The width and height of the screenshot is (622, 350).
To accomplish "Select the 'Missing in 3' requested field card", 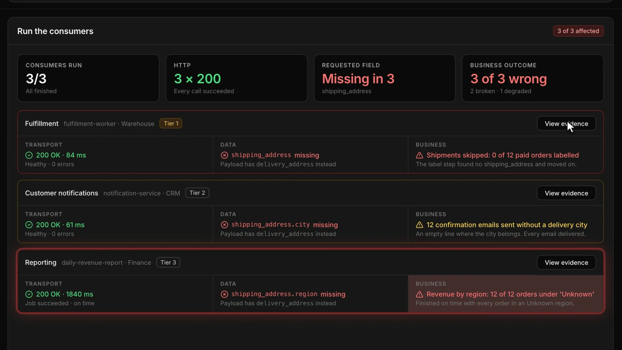I will tap(385, 78).
